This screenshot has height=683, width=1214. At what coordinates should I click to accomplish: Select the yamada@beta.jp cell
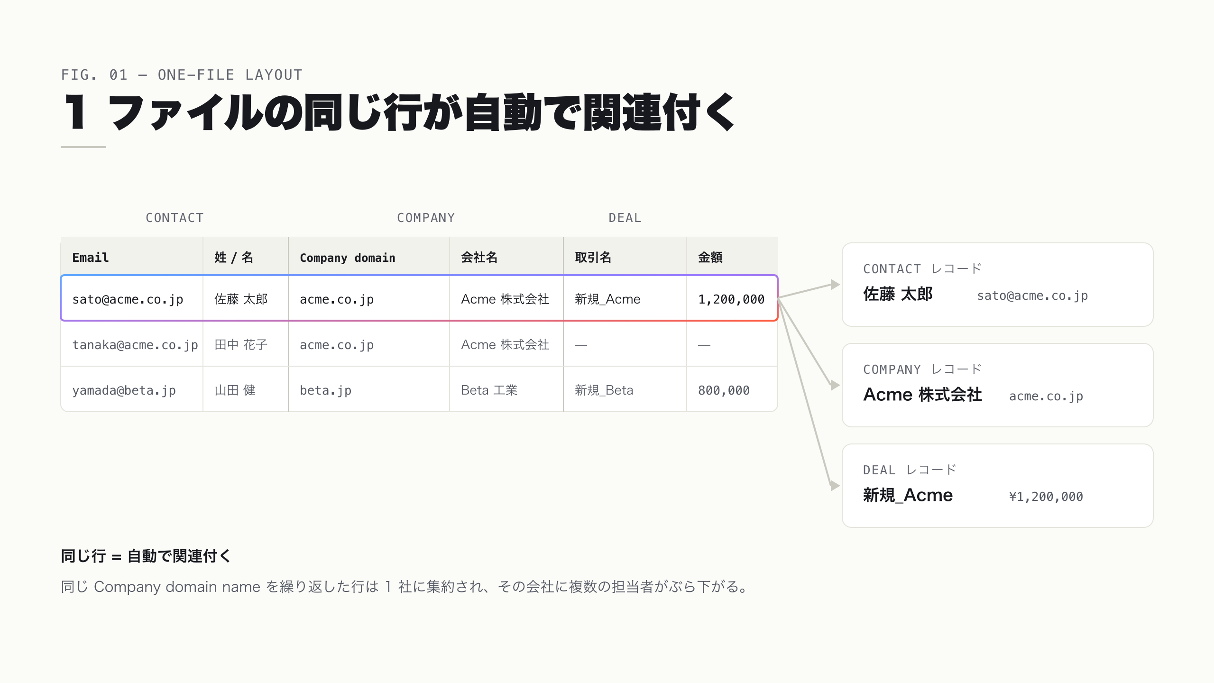click(132, 390)
